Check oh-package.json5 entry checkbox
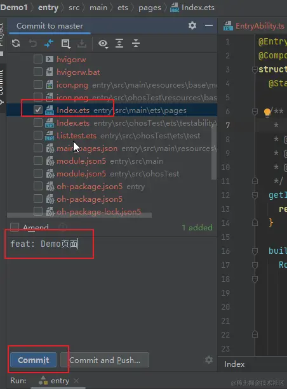Viewport: 287px width, 389px height. 38,186
